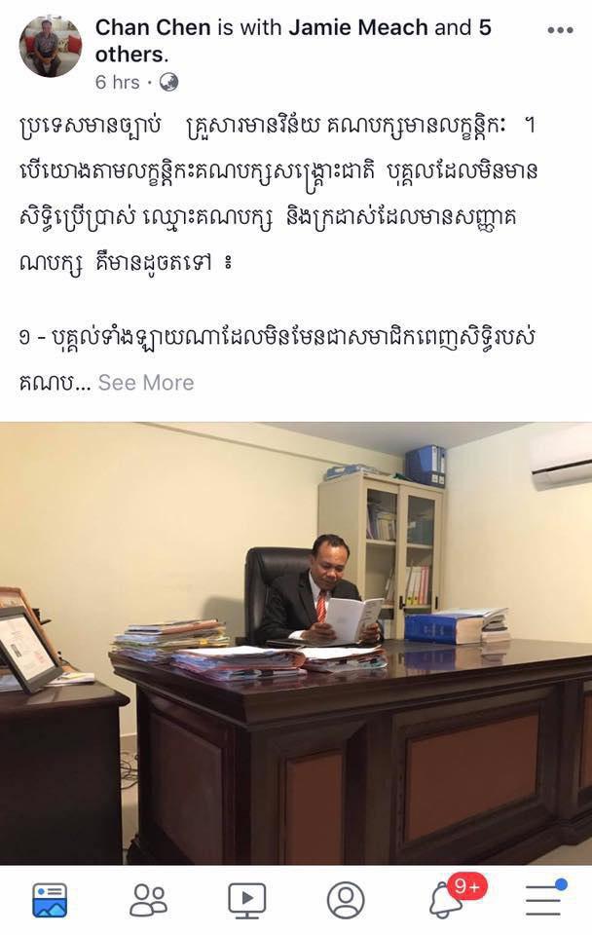Open the Watch video tab icon
The width and height of the screenshot is (592, 935).
(246, 900)
